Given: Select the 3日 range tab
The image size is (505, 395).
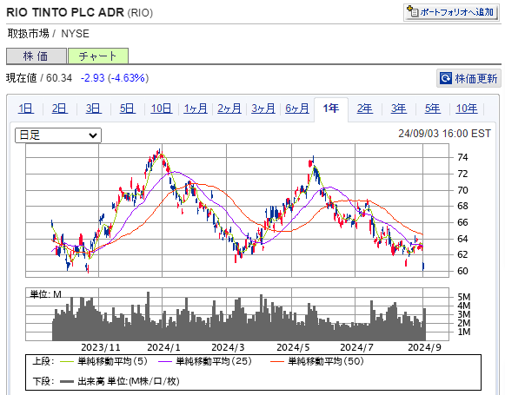Looking at the screenshot, I should (93, 109).
